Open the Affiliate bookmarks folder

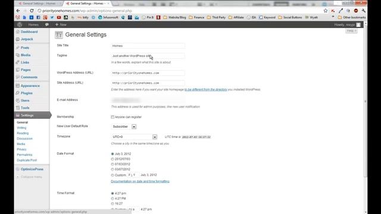[x=236, y=17]
